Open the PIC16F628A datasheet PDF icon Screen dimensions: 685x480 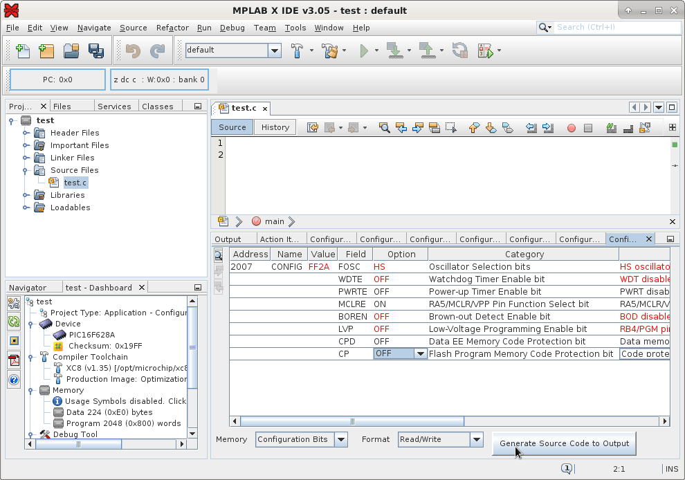click(x=13, y=360)
